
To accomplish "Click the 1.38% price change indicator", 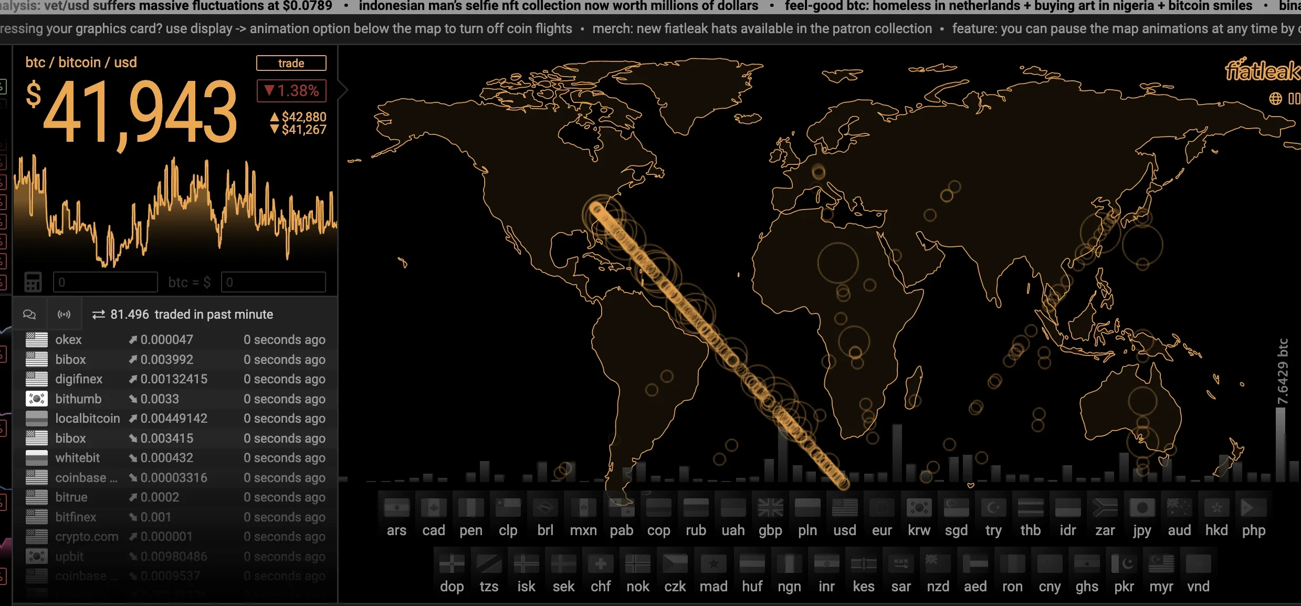I will [x=291, y=91].
